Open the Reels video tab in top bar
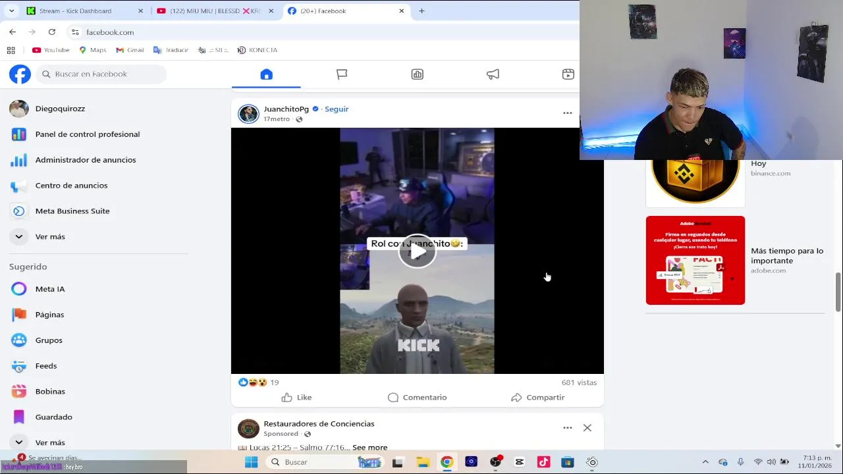Viewport: 843px width, 474px height. click(568, 74)
